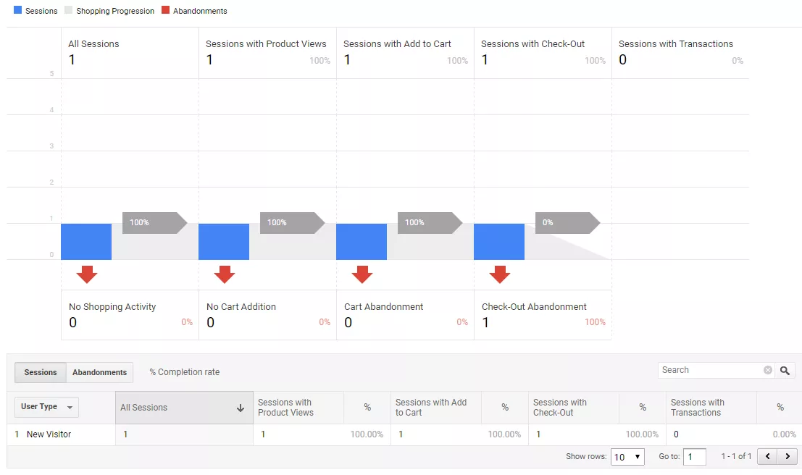Screen dimensions: 802x475
Task: Click the gray Shopping Progression legend swatch
Action: [69, 10]
